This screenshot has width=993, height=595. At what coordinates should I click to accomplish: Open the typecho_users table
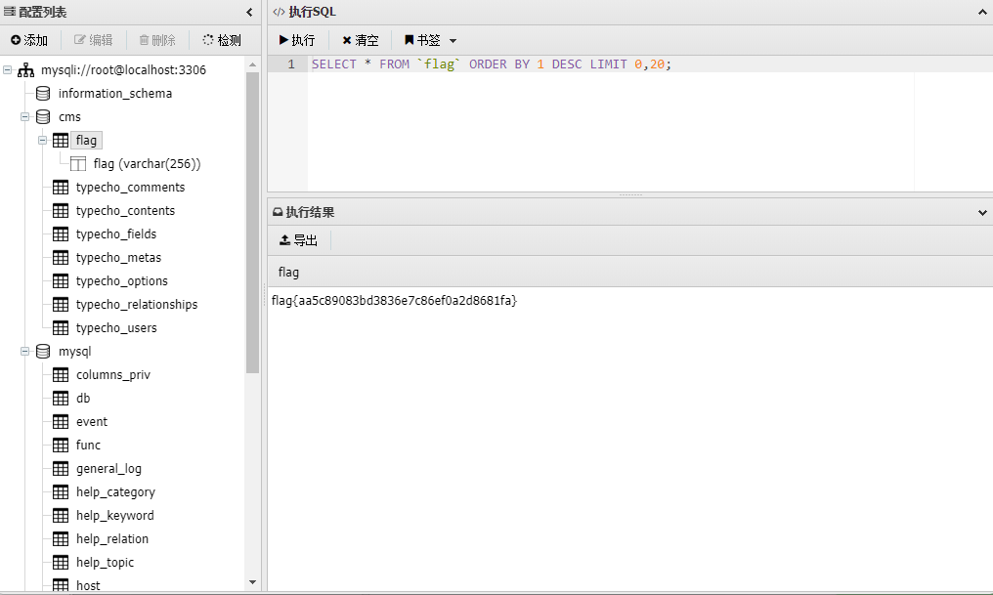point(116,327)
